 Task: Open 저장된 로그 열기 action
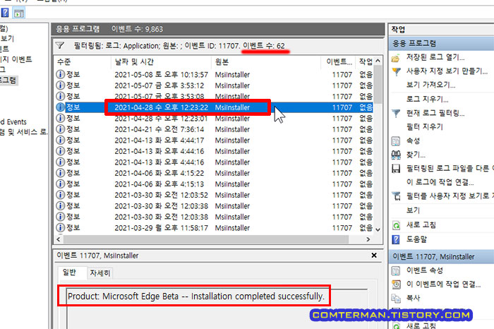pyautogui.click(x=435, y=57)
